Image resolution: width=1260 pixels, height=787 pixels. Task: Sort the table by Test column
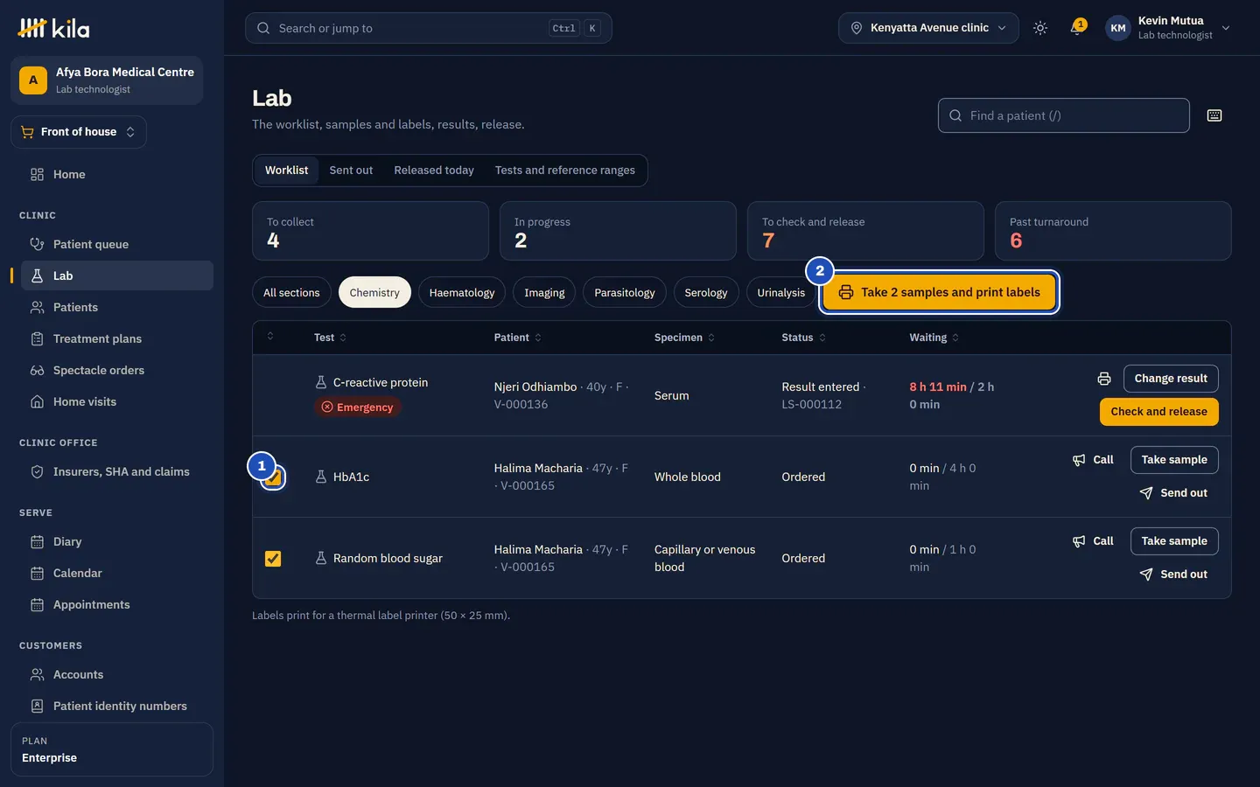point(331,338)
